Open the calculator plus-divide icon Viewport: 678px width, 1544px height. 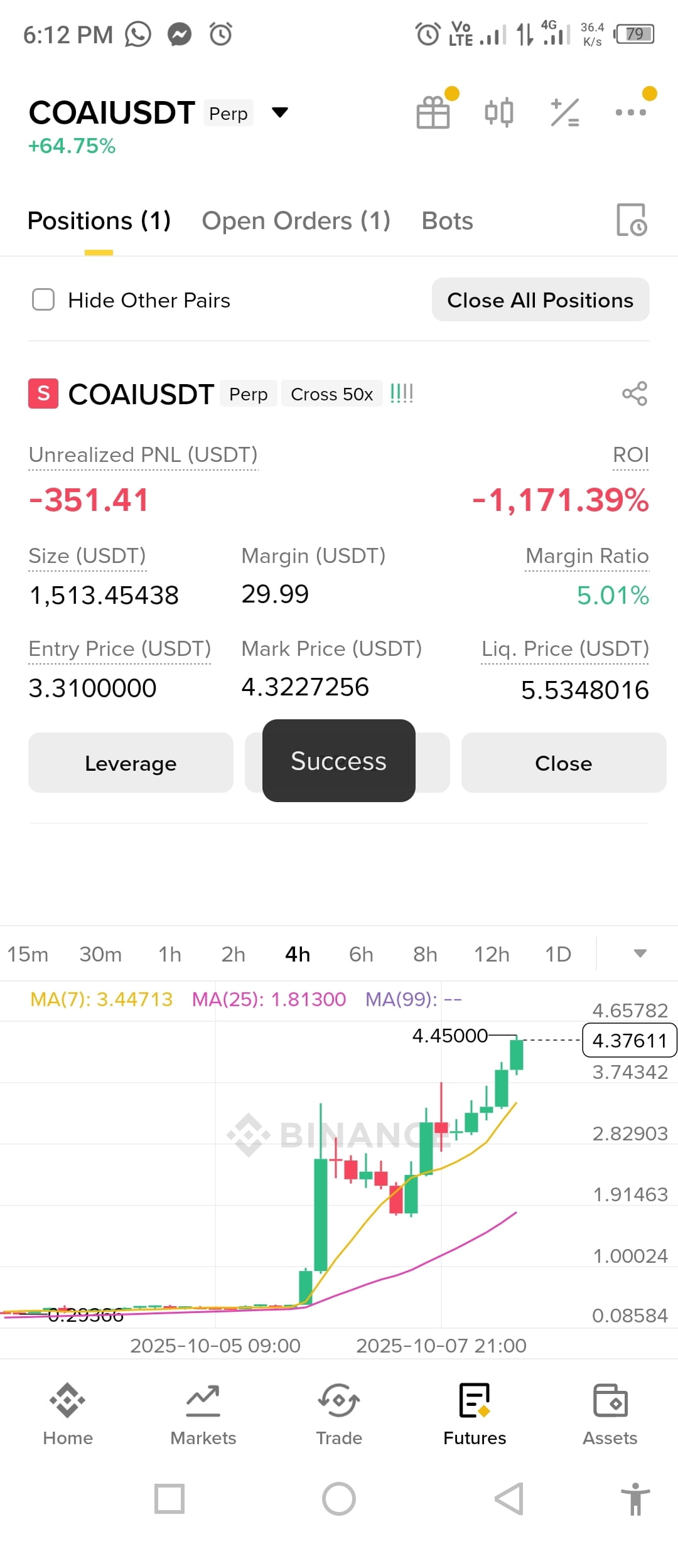(565, 112)
